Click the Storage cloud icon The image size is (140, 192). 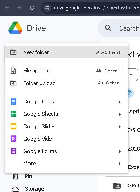pos(15,189)
